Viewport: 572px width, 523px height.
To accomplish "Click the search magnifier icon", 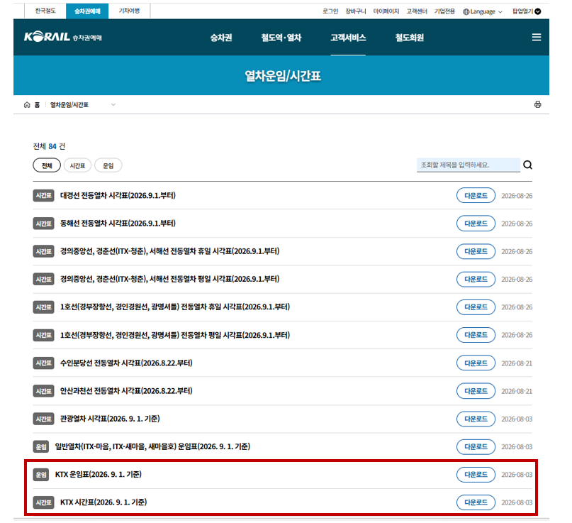I will tap(527, 165).
